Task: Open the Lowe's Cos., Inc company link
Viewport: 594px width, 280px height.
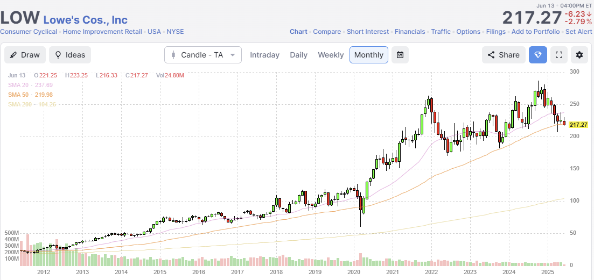Action: (86, 19)
